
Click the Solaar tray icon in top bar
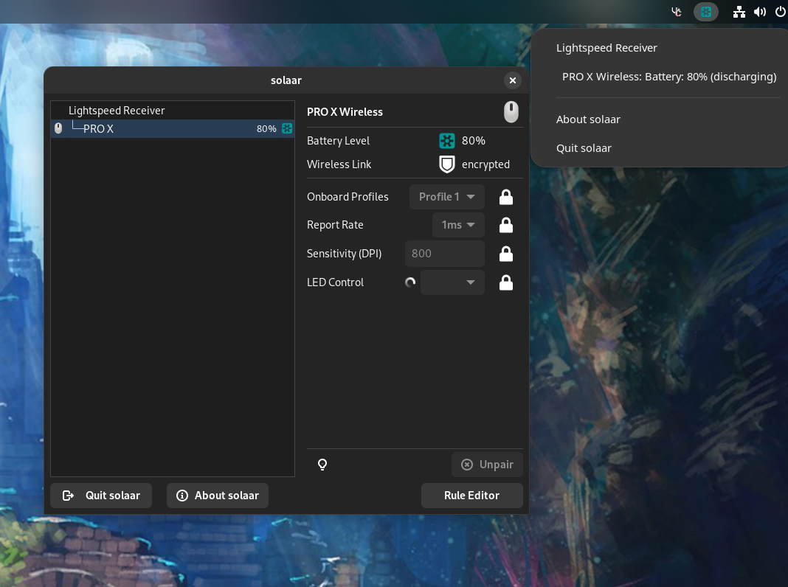(705, 12)
